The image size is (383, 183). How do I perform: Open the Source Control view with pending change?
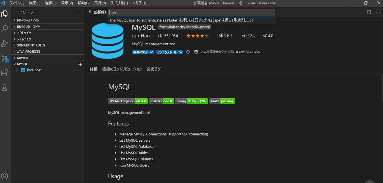click(4, 58)
